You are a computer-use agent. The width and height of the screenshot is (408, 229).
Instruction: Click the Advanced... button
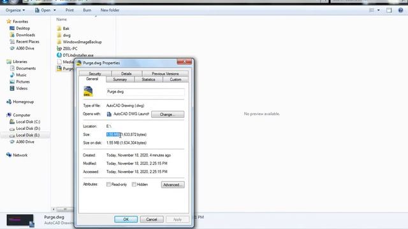[x=173, y=184]
